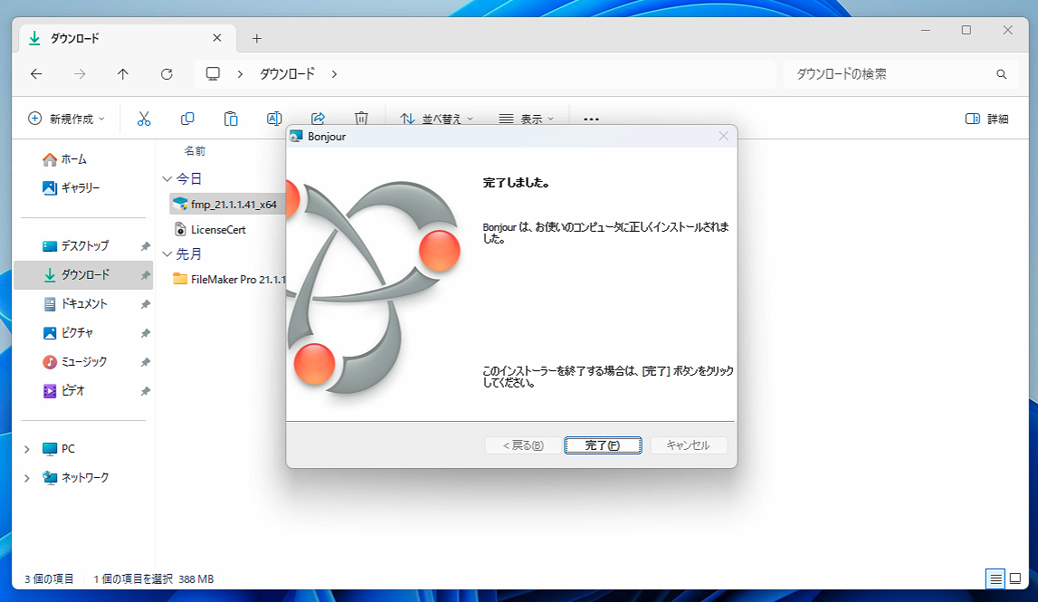Image resolution: width=1038 pixels, height=602 pixels.
Task: Open the see more (...) toolbar menu
Action: 591,118
